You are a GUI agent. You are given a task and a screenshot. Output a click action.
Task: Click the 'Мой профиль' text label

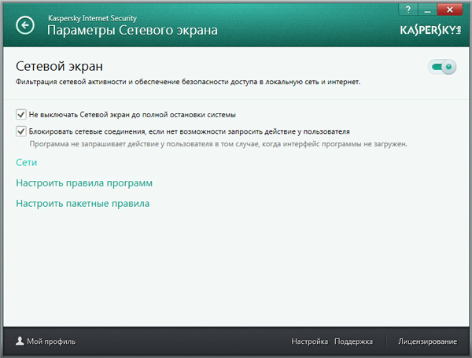(51, 342)
